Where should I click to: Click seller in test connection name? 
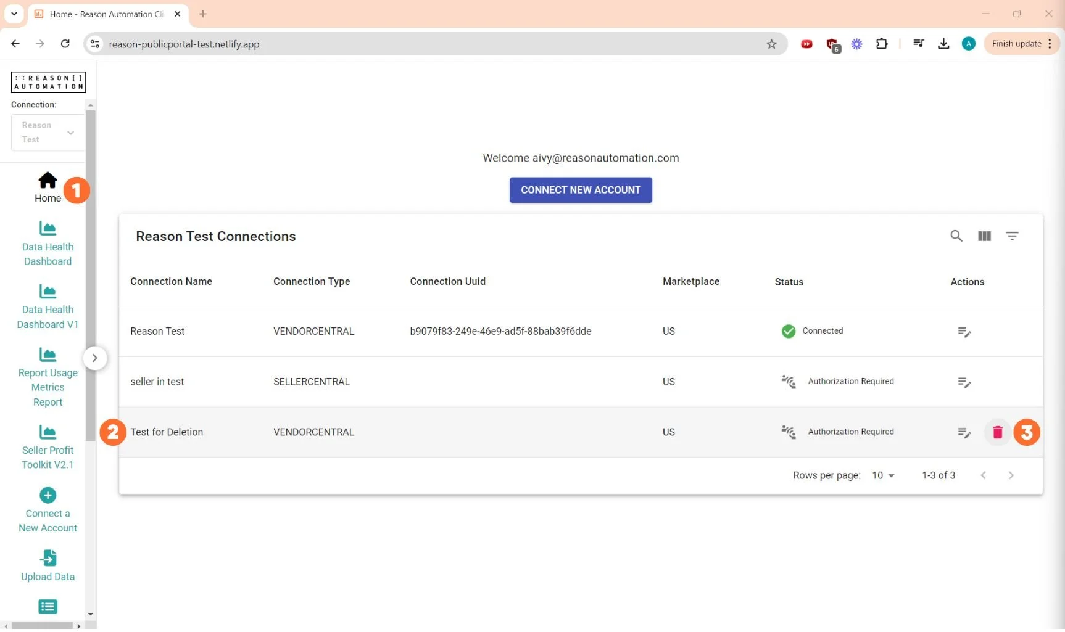point(157,382)
